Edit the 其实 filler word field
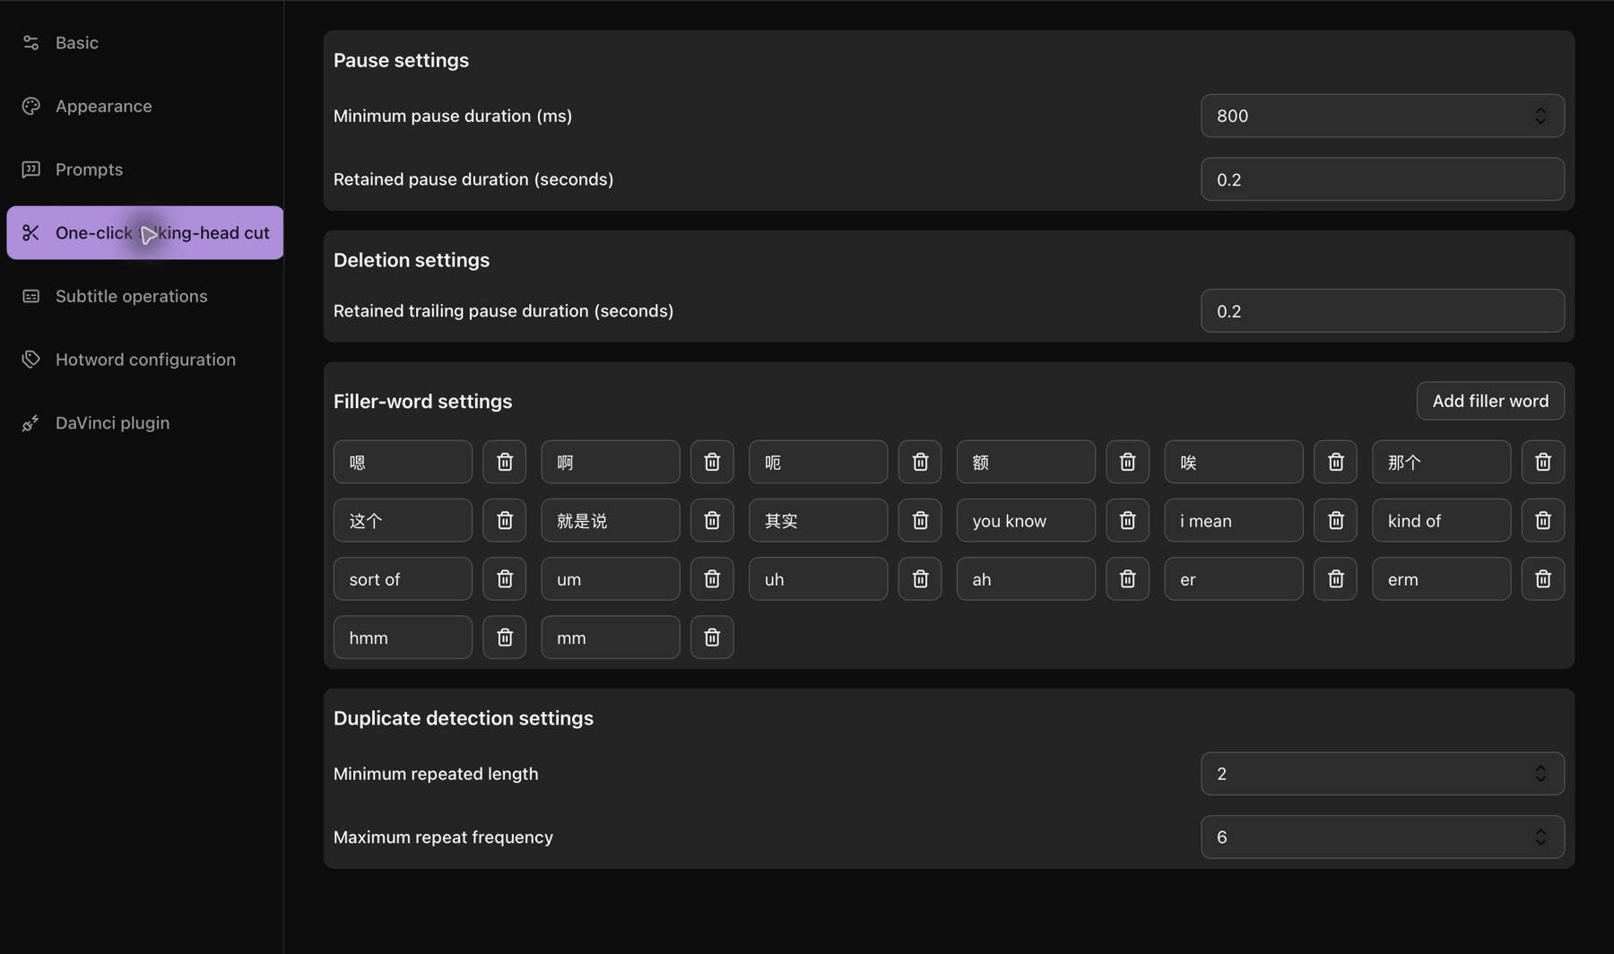Image resolution: width=1614 pixels, height=954 pixels. [x=818, y=520]
